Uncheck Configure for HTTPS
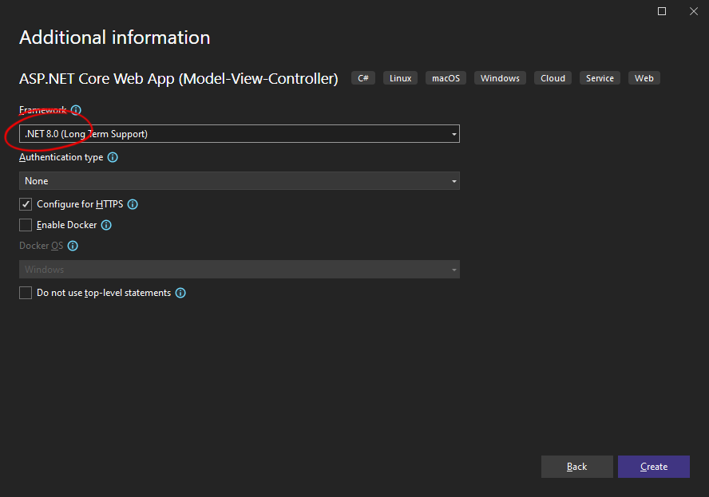 (x=25, y=204)
